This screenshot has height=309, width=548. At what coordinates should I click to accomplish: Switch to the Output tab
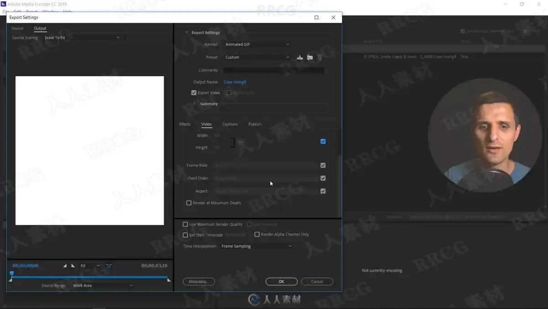(x=40, y=28)
